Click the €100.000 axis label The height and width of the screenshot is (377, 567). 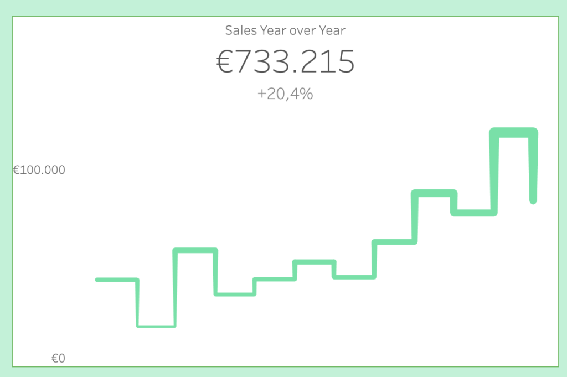pyautogui.click(x=39, y=170)
